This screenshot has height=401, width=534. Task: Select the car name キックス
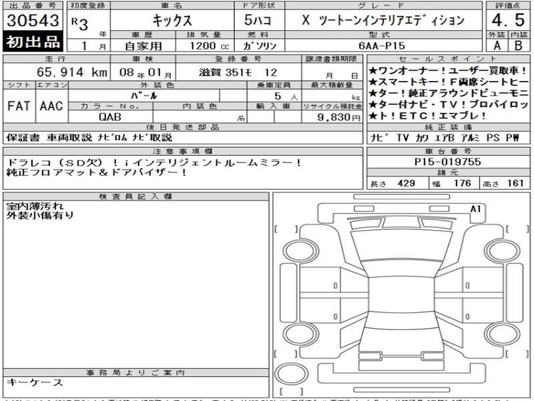tap(172, 21)
